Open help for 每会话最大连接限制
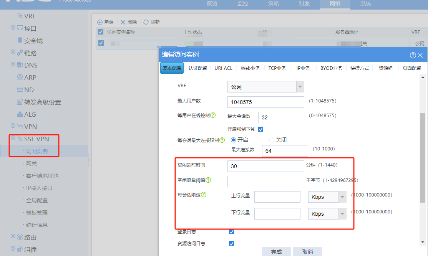The image size is (428, 256). click(222, 140)
